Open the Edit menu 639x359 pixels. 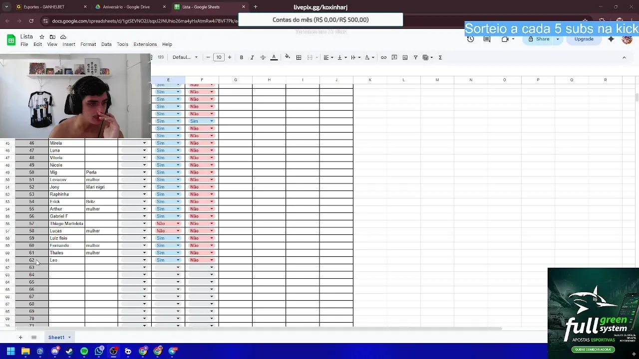tap(37, 44)
